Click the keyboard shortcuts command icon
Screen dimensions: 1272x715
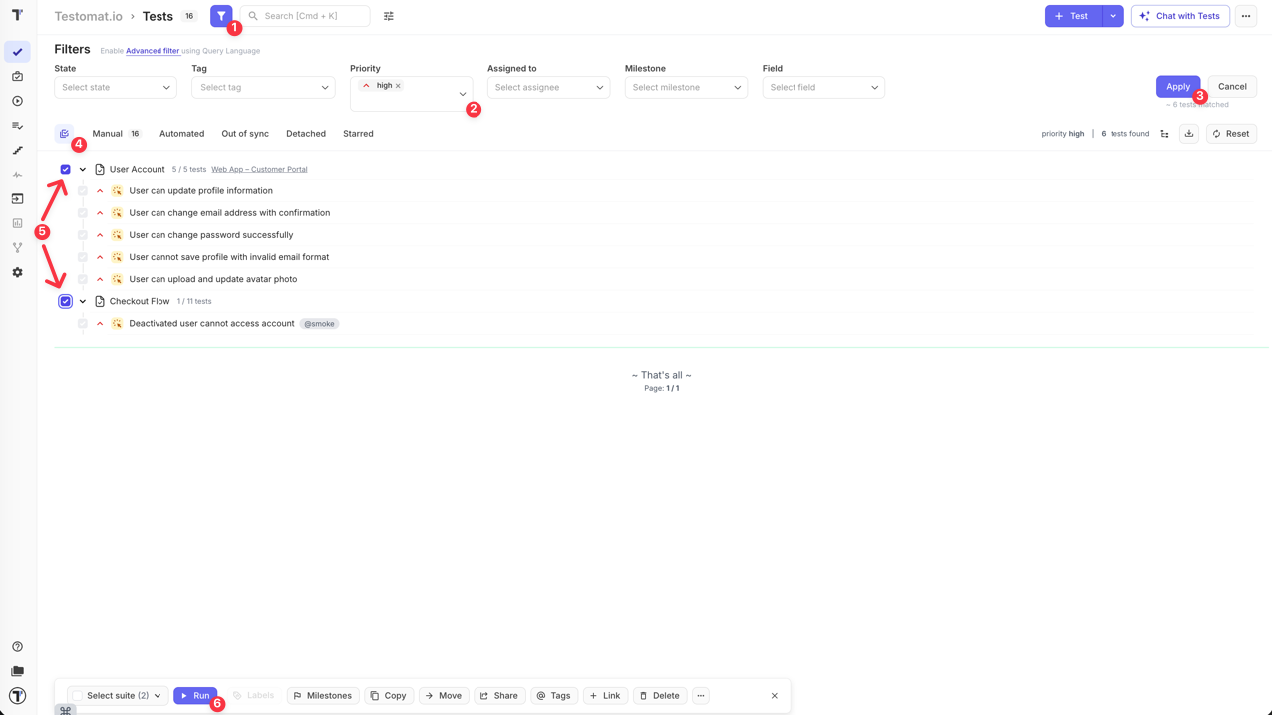[x=65, y=710]
